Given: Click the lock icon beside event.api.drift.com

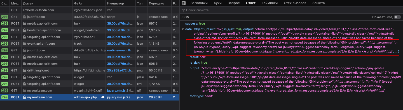Looking at the screenshot, I should click(x=24, y=44).
